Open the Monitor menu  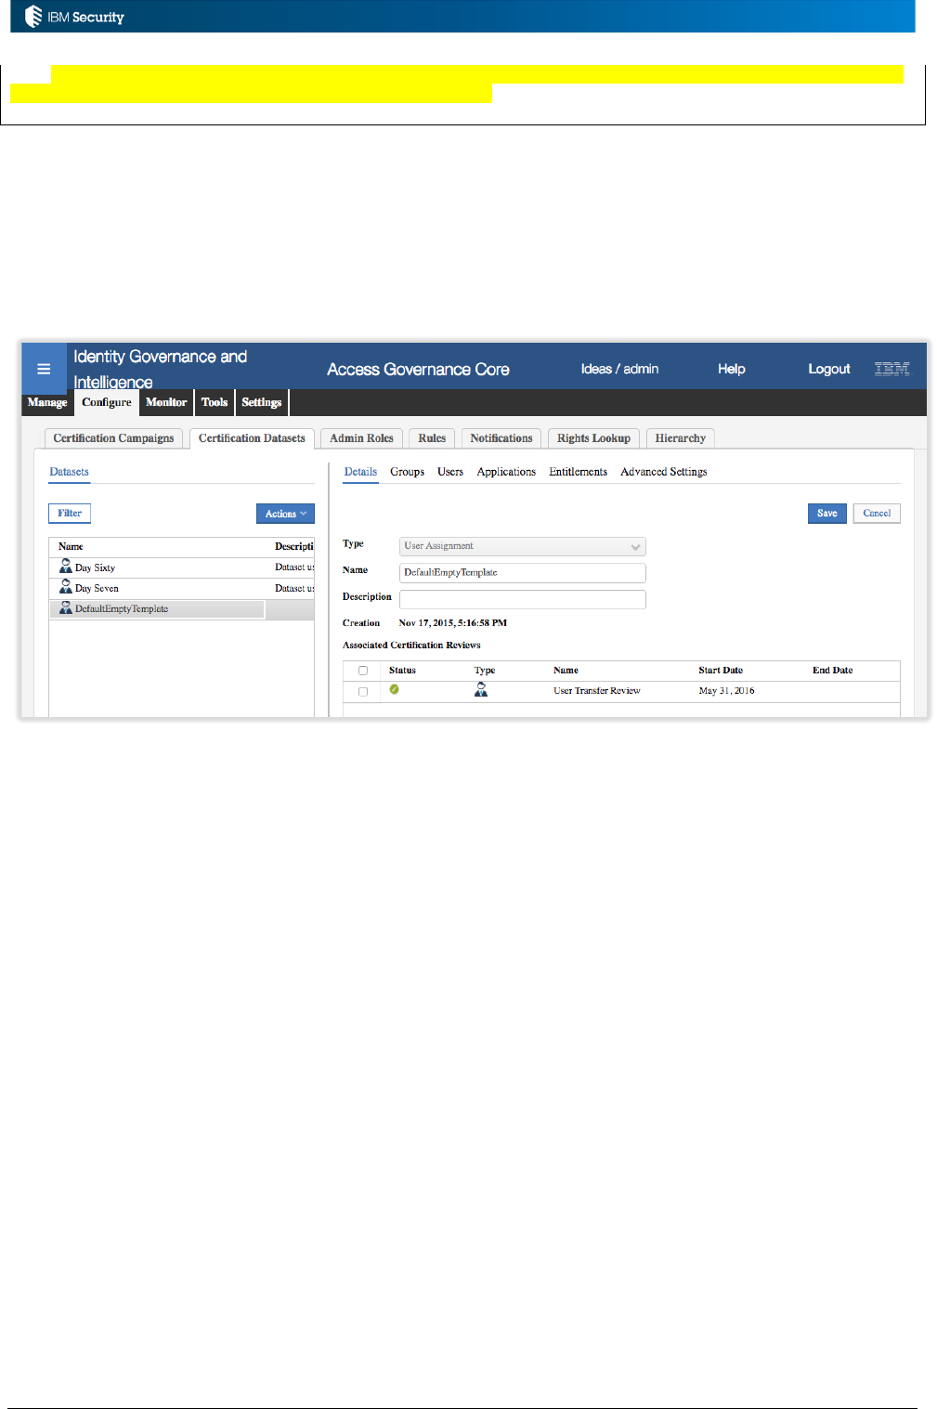[x=166, y=402]
